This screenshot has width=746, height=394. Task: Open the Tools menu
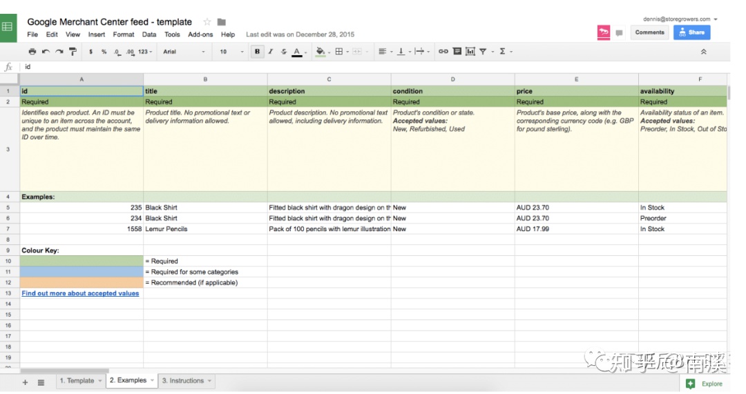[x=172, y=35]
